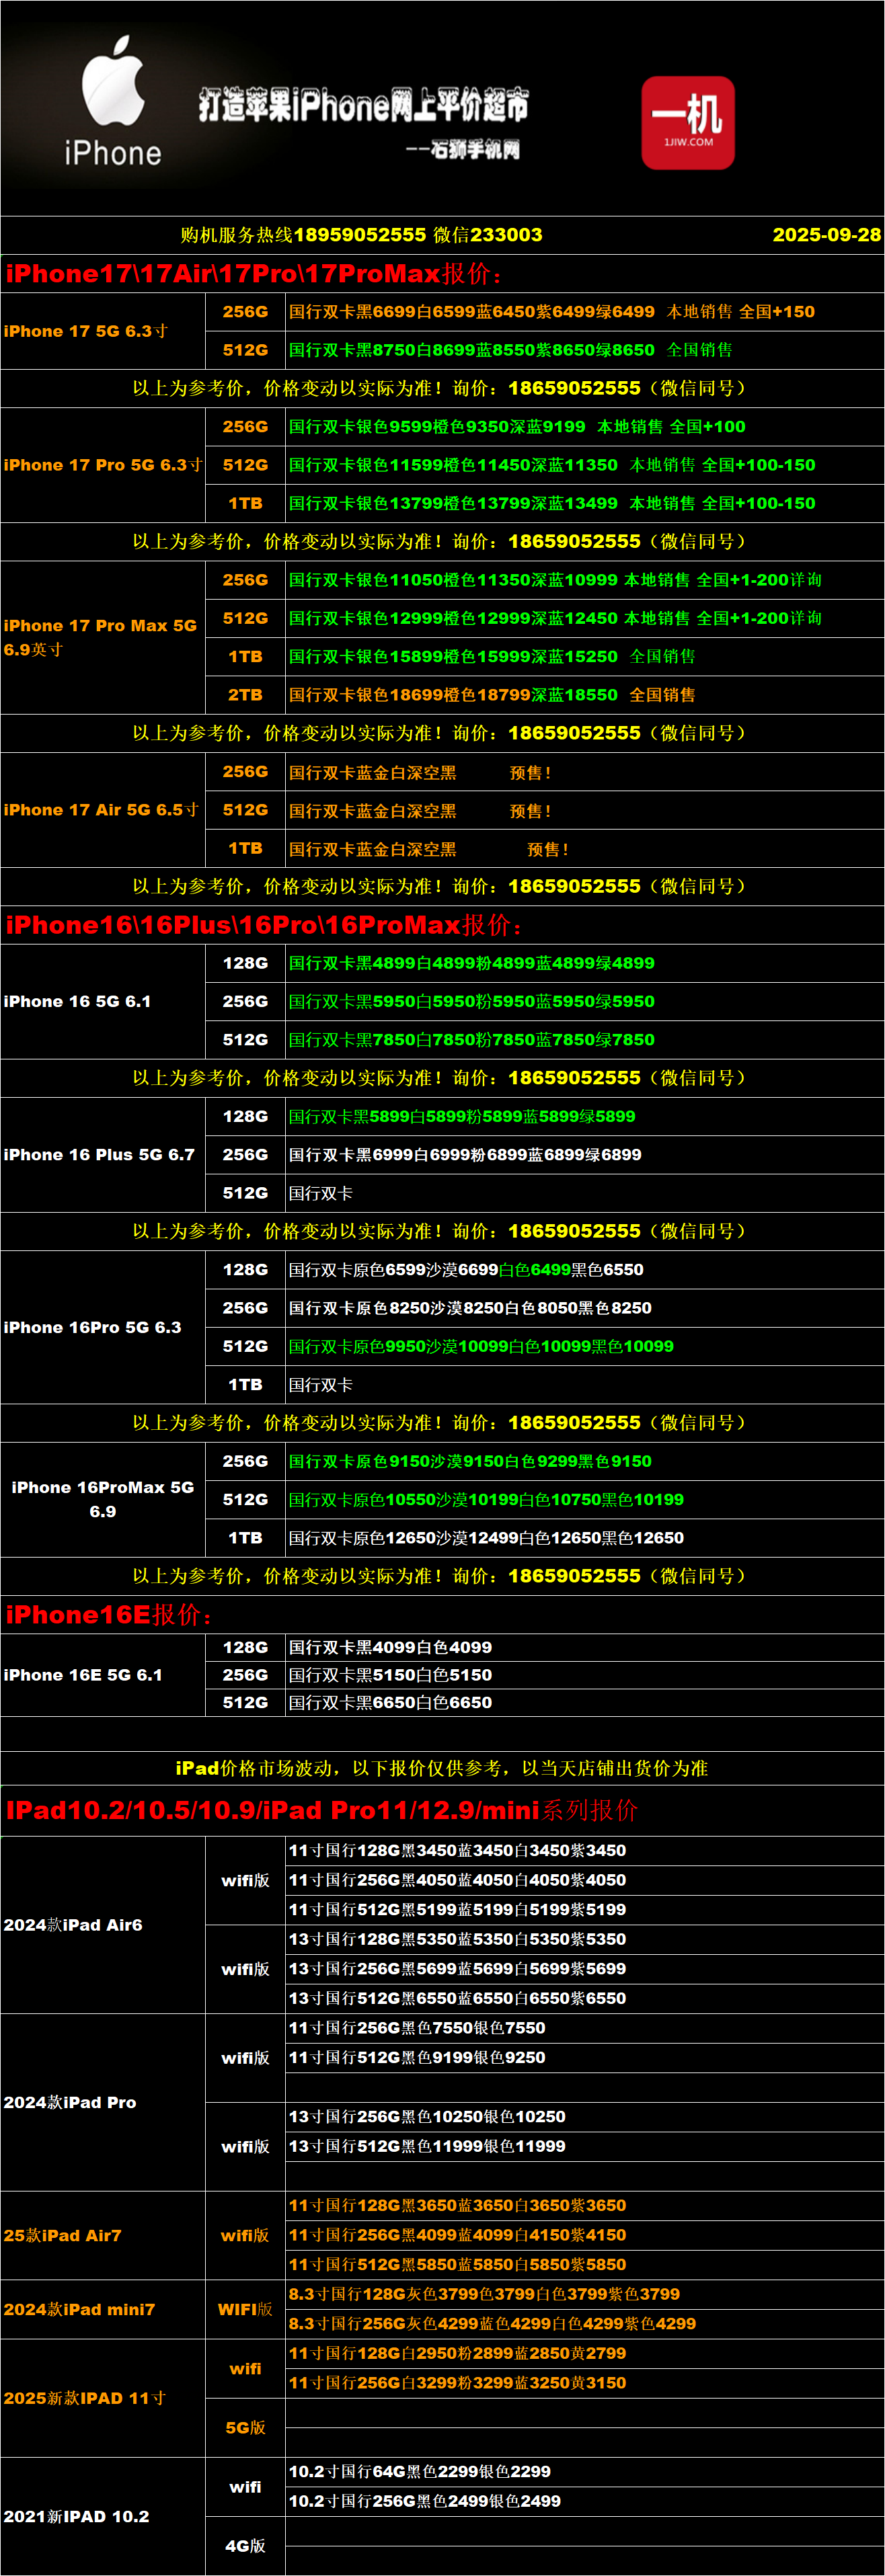885x2576 pixels.
Task: Select the iPhone 16Pro 5G 6.3 model label
Action: (x=93, y=1327)
